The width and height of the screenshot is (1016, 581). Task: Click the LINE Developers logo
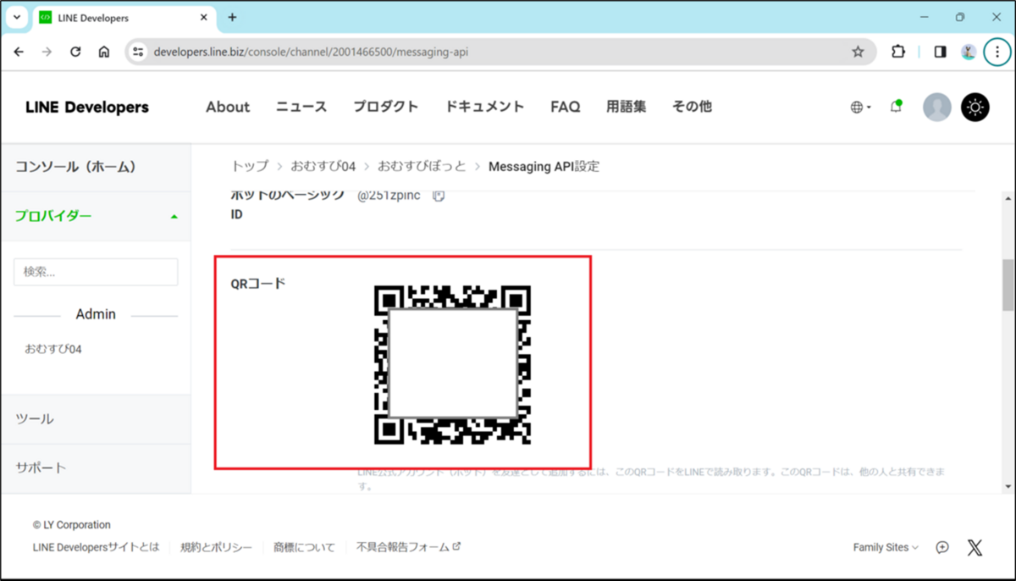tap(87, 107)
